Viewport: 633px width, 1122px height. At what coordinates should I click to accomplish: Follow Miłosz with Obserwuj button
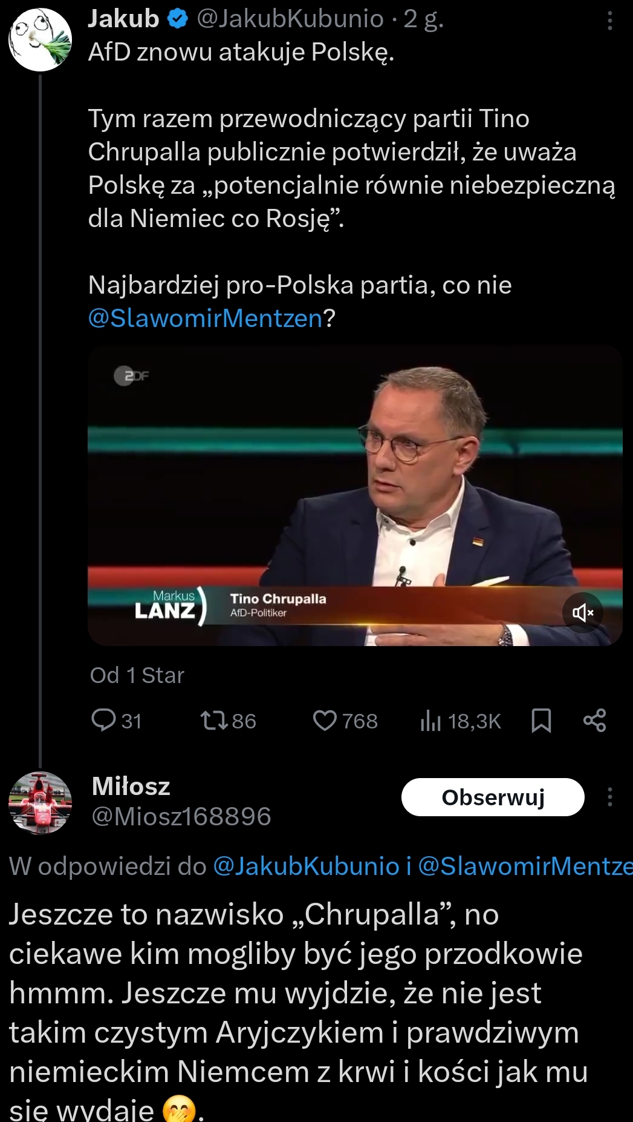[493, 797]
